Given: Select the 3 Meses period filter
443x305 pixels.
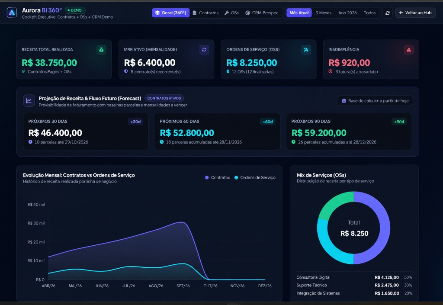Looking at the screenshot, I should pos(324,13).
